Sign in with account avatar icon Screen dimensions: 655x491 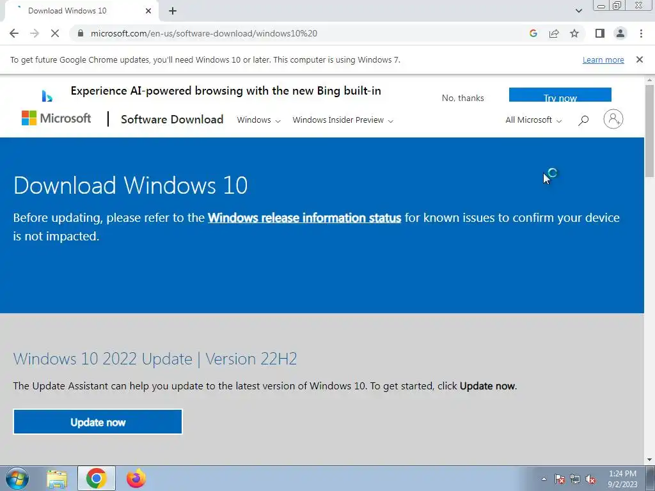[613, 120]
